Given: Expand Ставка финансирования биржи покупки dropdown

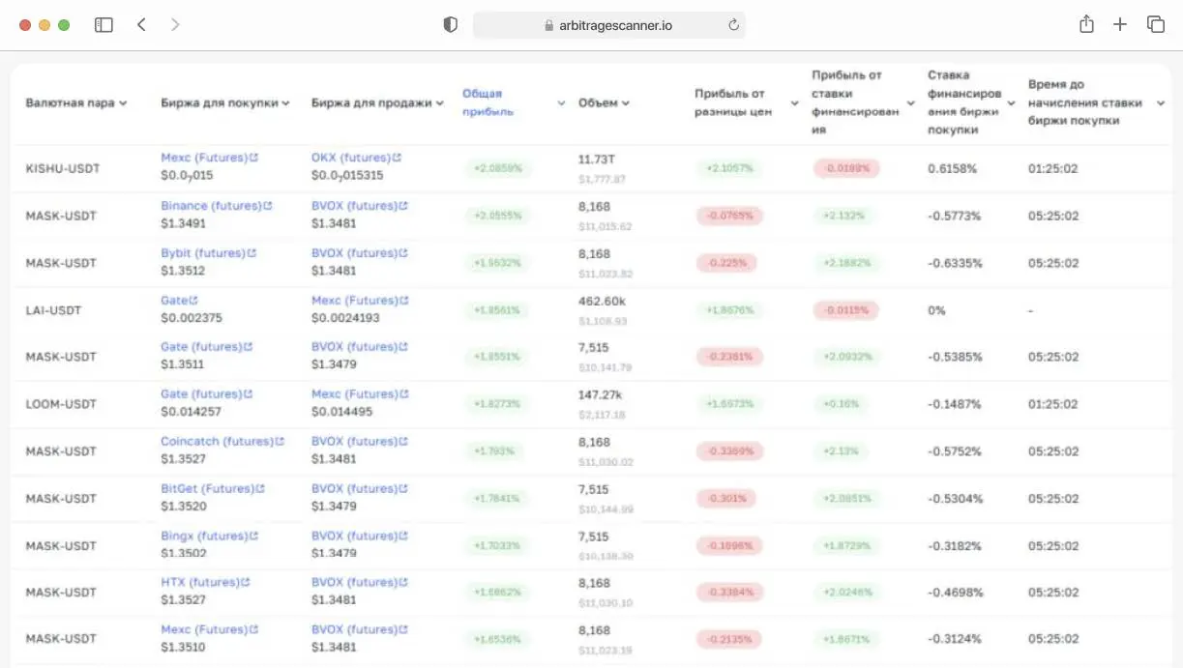Looking at the screenshot, I should click(1012, 103).
